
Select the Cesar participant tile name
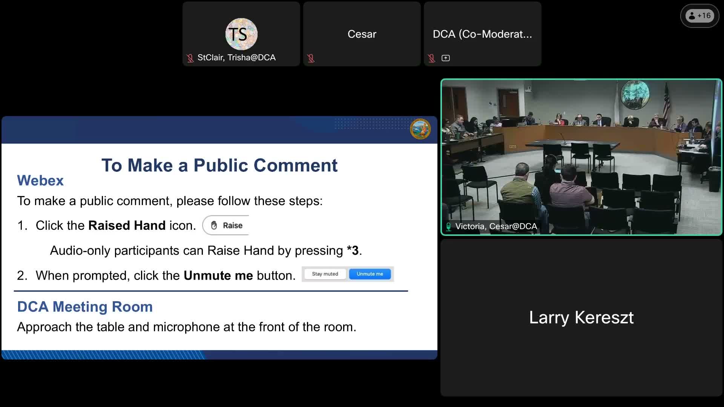362,34
